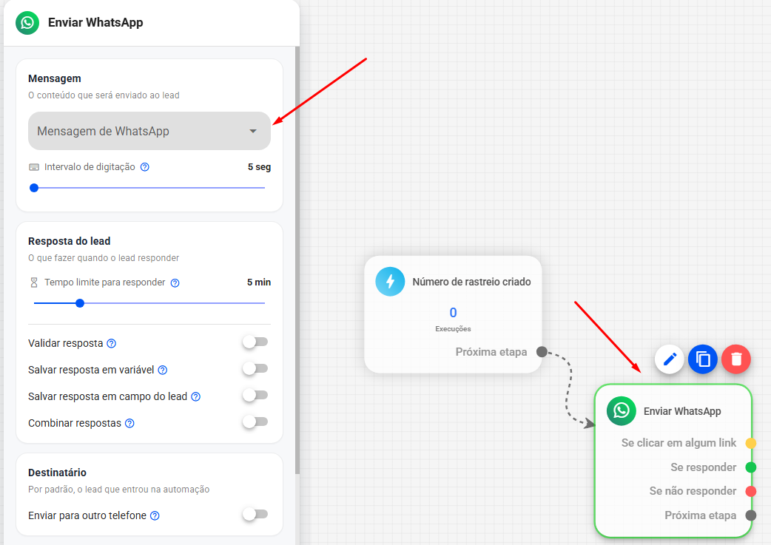The height and width of the screenshot is (545, 771).
Task: Click the '5 seg' typing interval value
Action: (x=259, y=167)
